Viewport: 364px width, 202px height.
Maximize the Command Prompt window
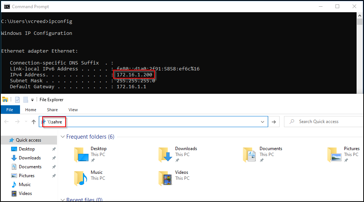click(x=337, y=7)
